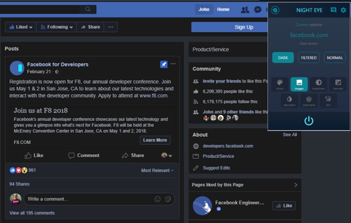This screenshot has width=351, height=223.
Task: Open Night Eye feedback chat icon
Action: 333,10
